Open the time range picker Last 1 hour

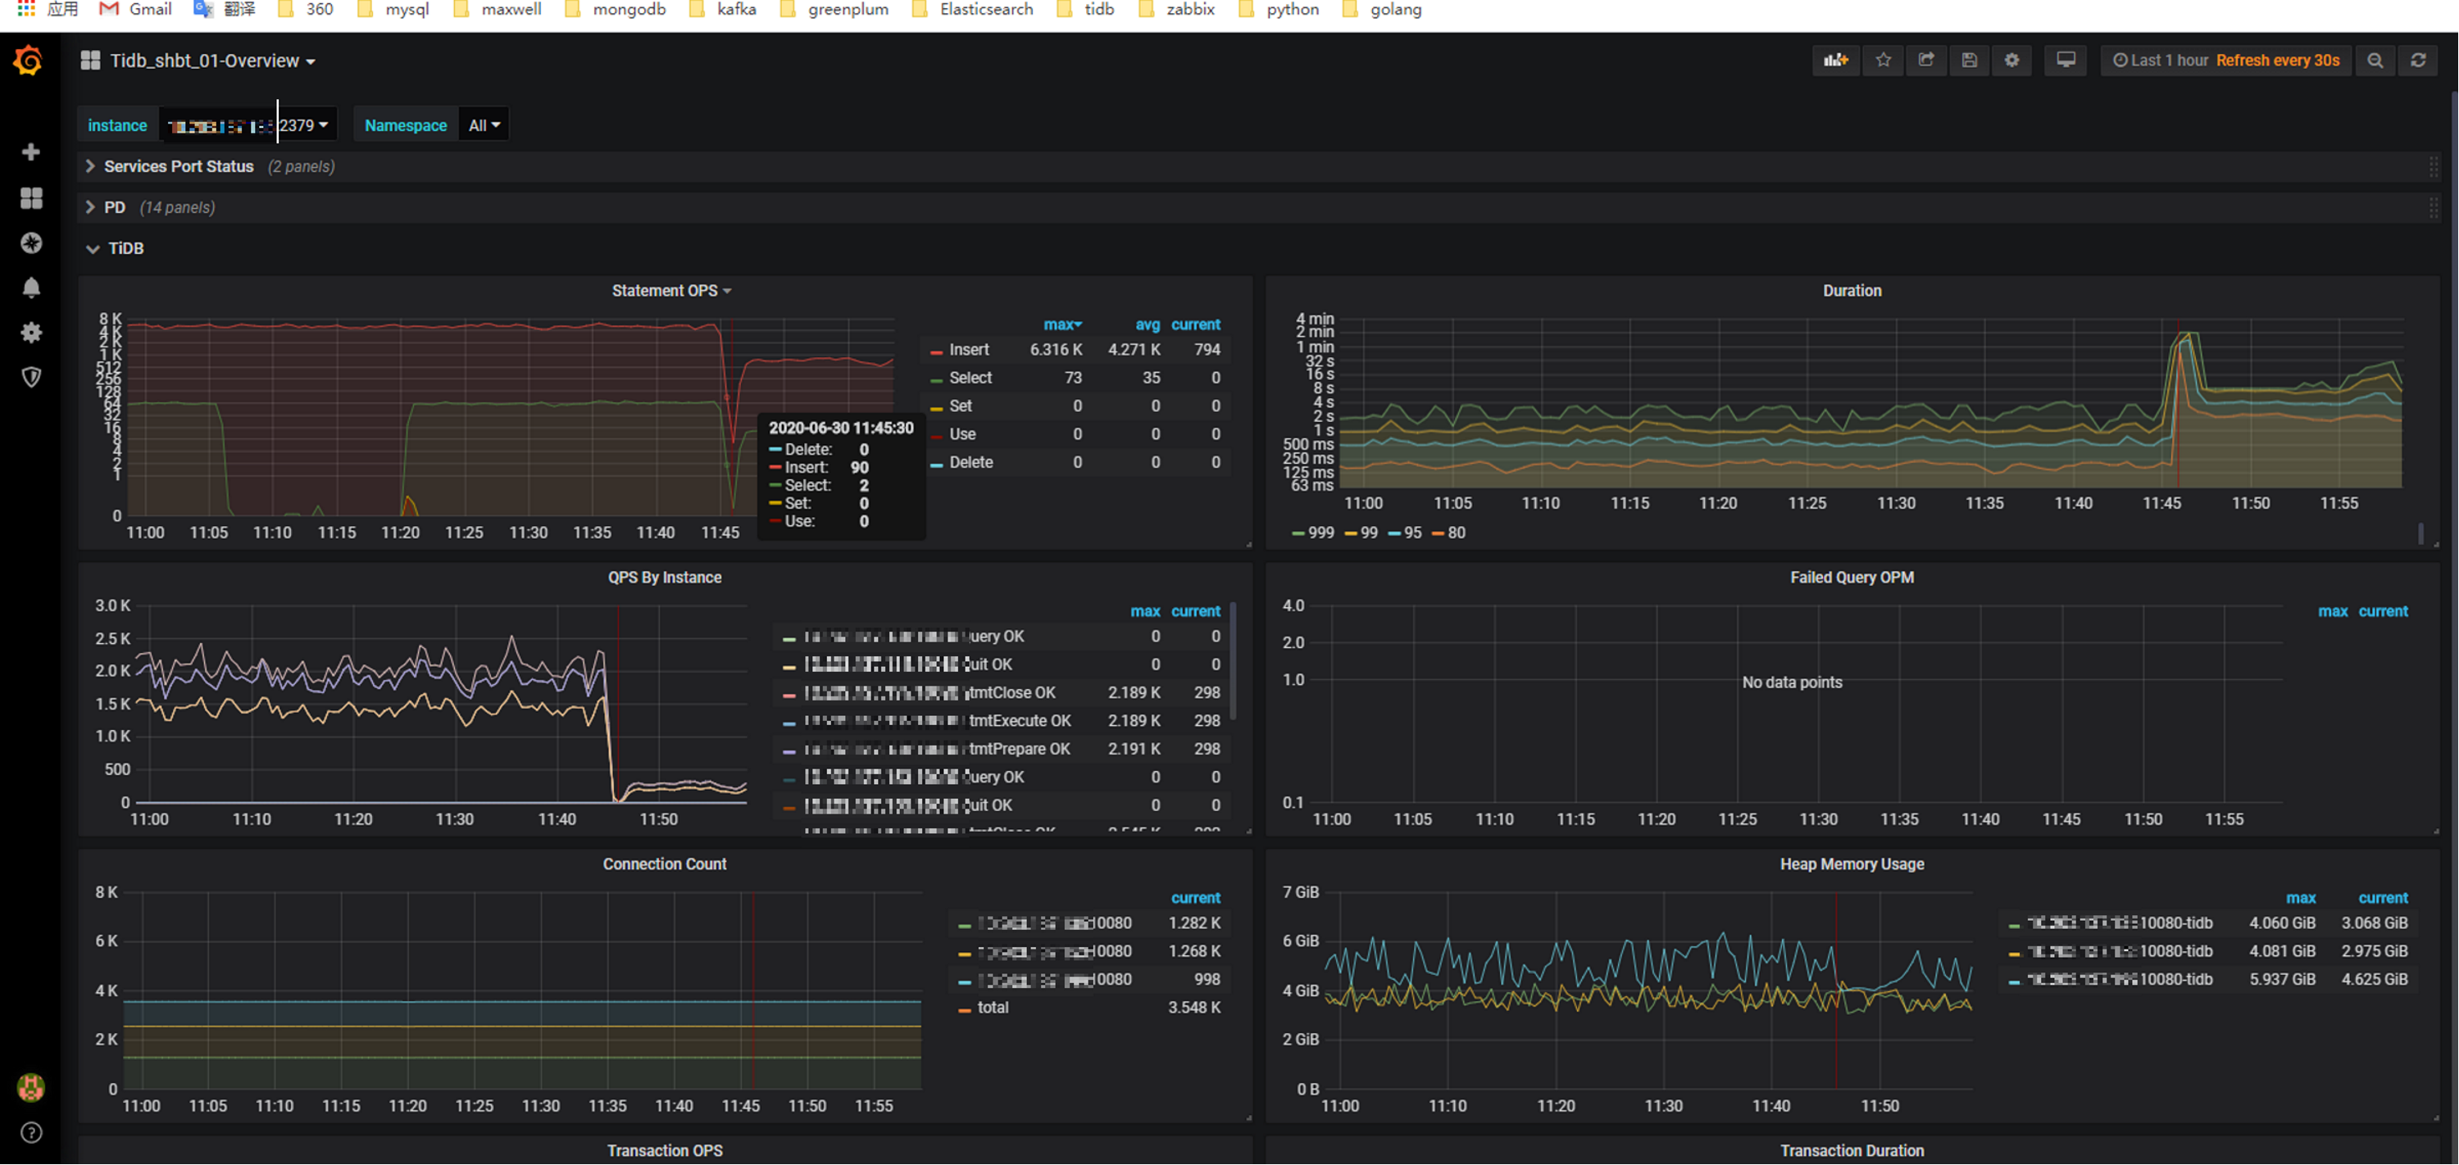(2226, 60)
